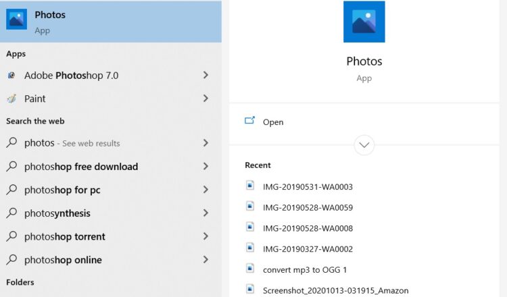Click search icon beside 'photoshop online'
This screenshot has height=297, width=507.
coord(11,259)
